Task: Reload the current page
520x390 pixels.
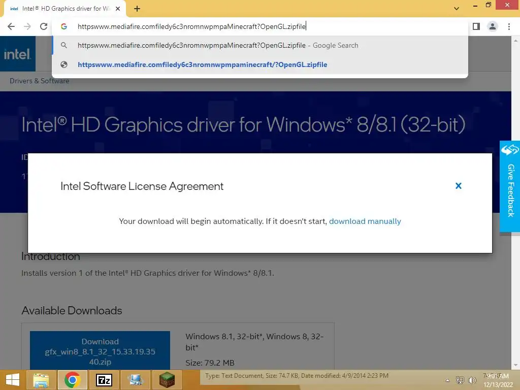Action: click(x=44, y=26)
